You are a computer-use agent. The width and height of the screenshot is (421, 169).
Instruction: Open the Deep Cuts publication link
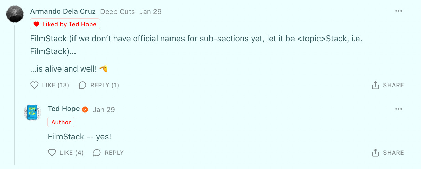click(118, 12)
